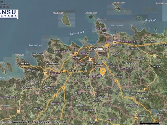Screen dimensions: 167x125
Task: Click the route 4 road shield
Action: click(64, 88)
